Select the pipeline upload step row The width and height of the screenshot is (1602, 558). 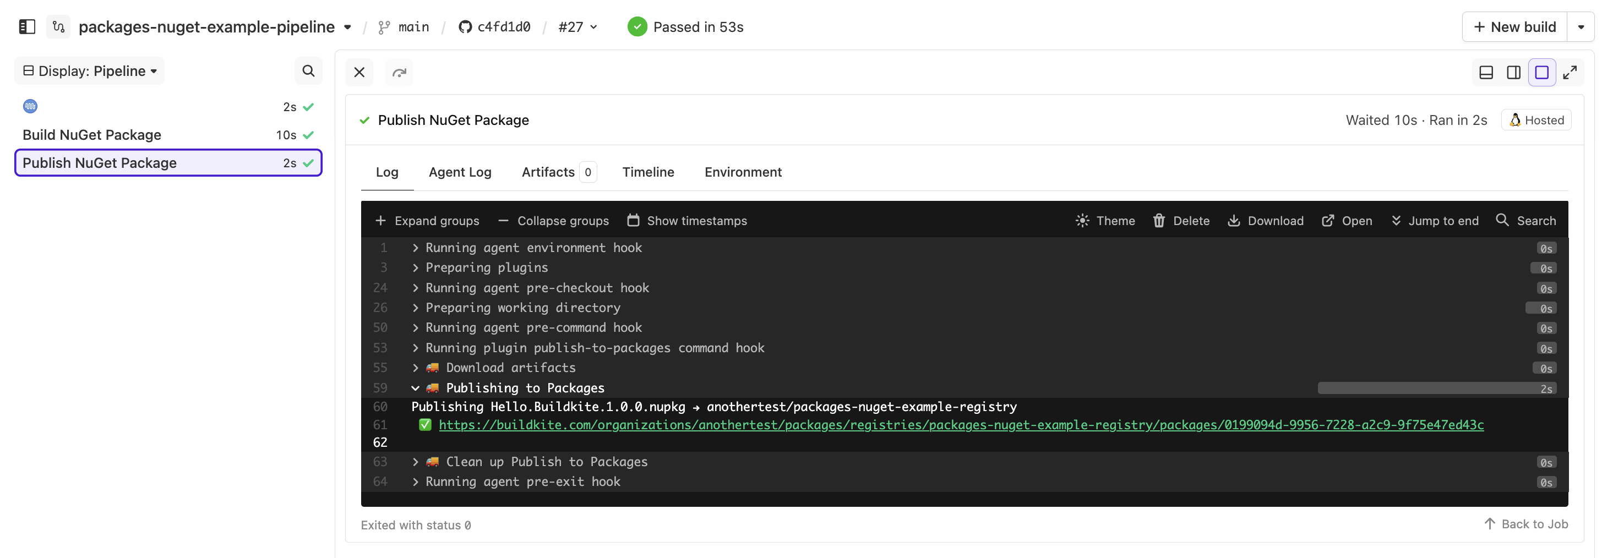(x=168, y=107)
